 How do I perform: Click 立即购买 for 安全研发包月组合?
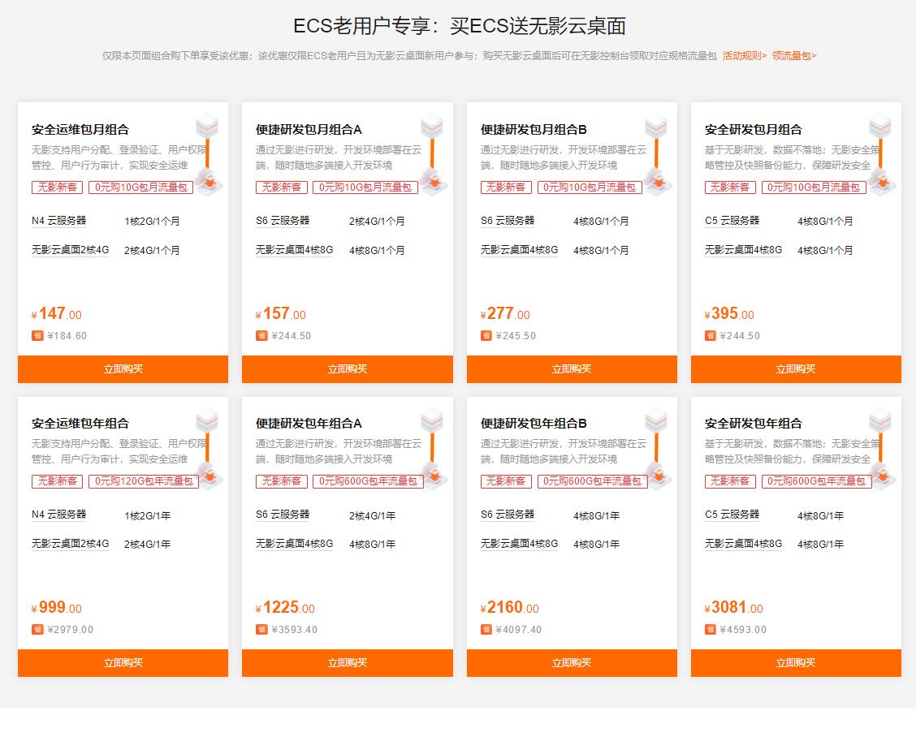797,369
